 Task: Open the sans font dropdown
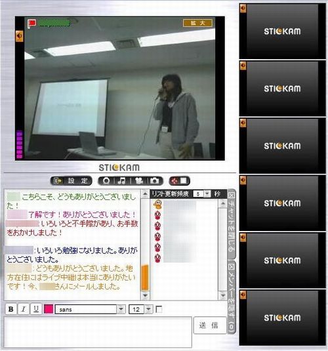click(x=121, y=310)
